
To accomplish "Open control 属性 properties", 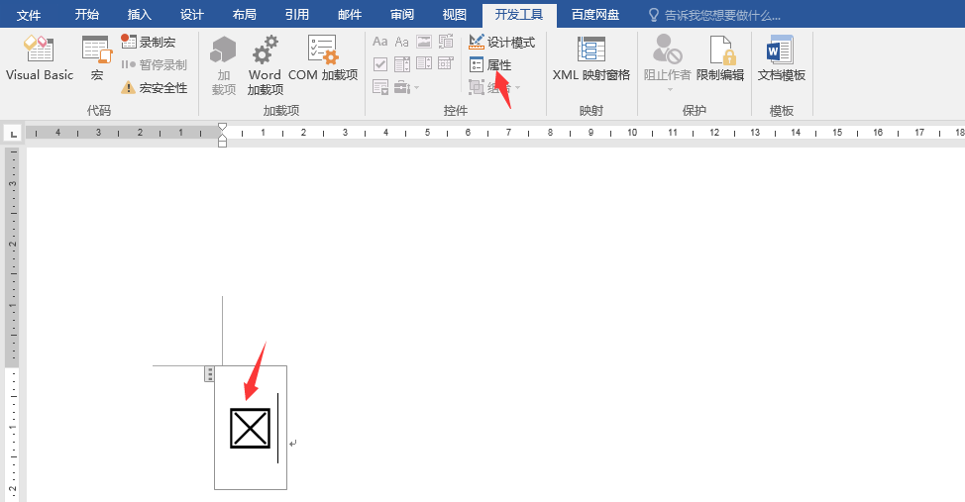I will click(x=489, y=64).
